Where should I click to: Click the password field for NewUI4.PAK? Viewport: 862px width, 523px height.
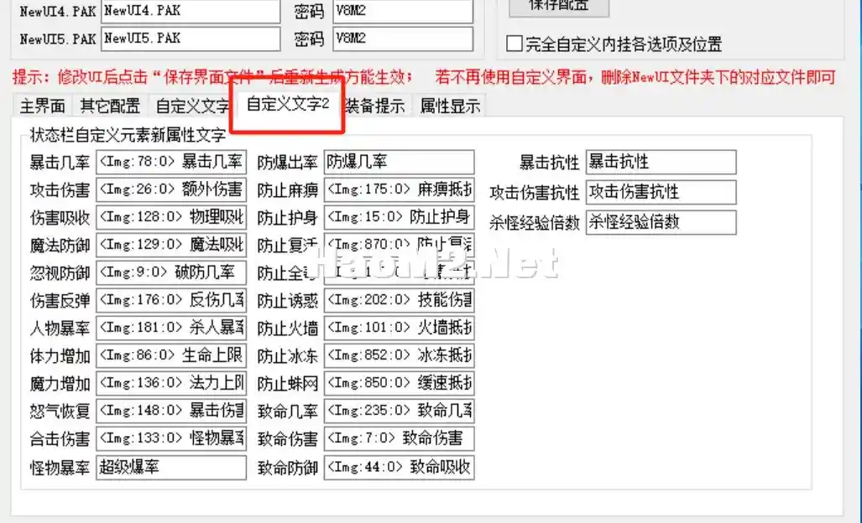pos(403,10)
